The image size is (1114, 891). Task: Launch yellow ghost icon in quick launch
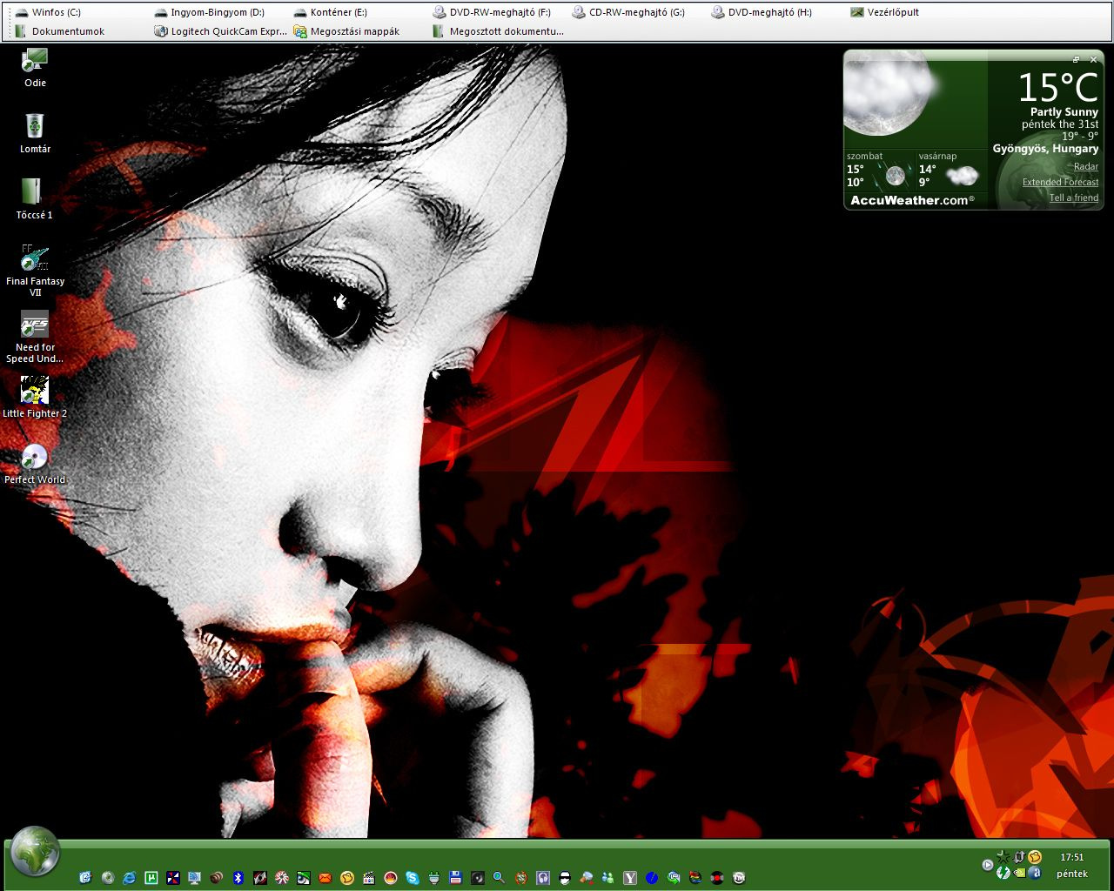[346, 878]
